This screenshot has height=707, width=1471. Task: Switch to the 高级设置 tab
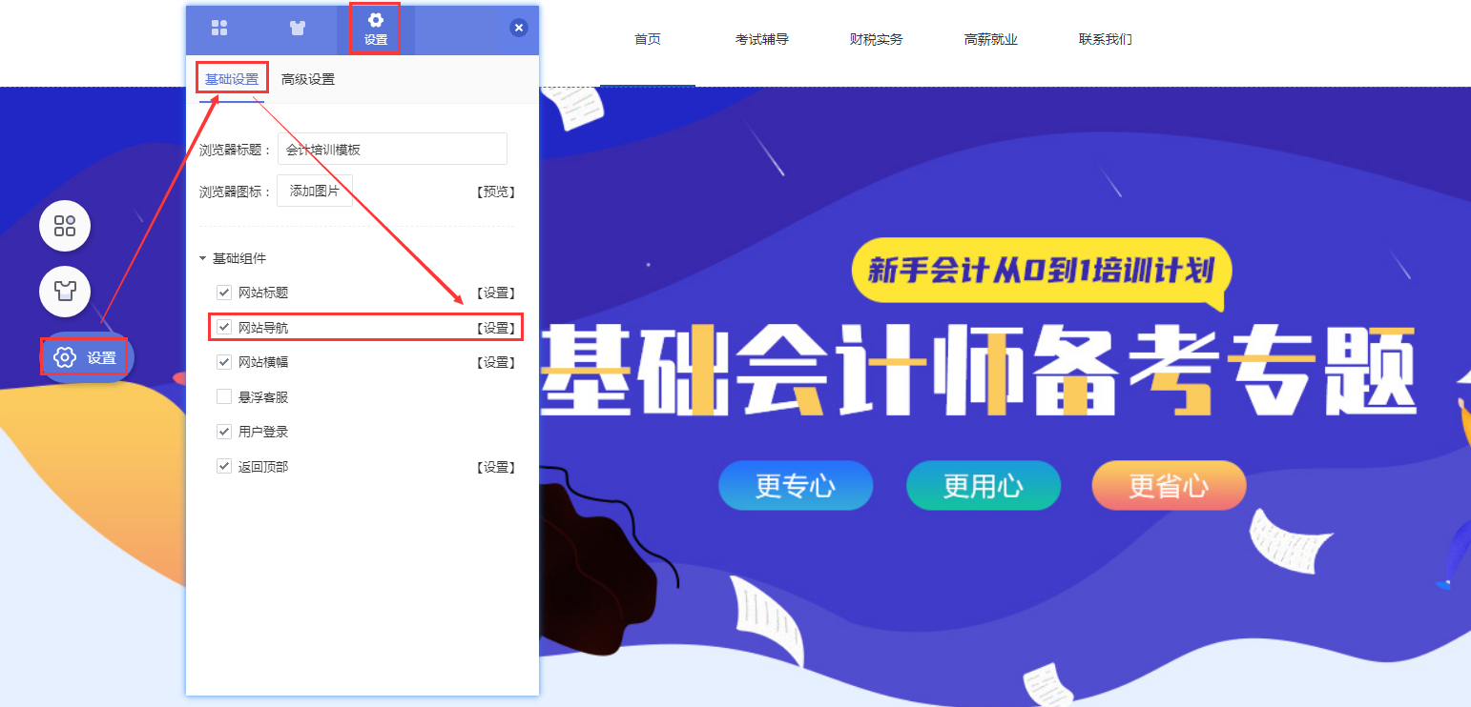coord(308,79)
